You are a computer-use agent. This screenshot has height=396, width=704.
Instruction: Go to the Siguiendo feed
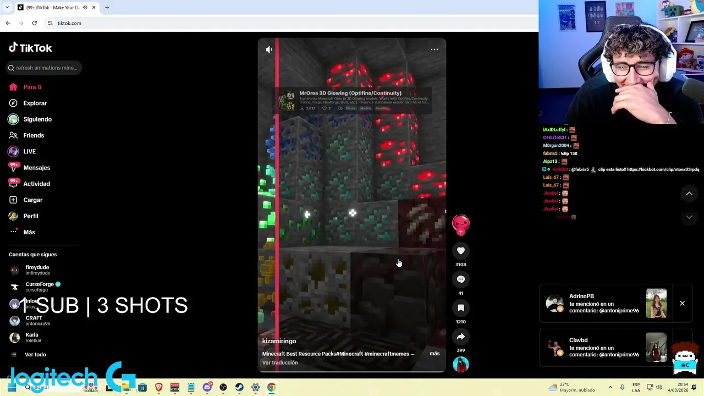tap(30, 119)
